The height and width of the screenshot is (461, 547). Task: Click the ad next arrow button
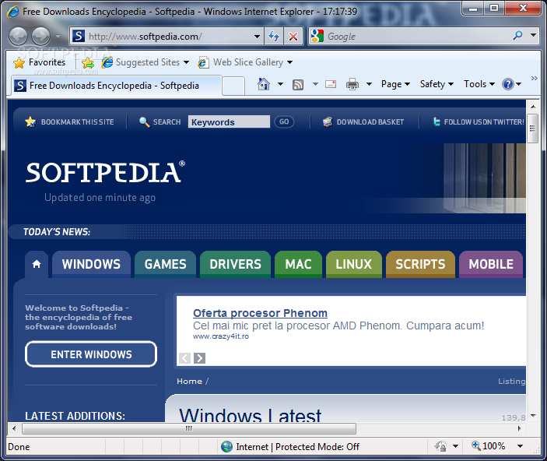(x=199, y=358)
